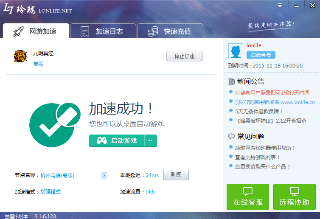This screenshot has width=320, height=219.
Task: Change the 增强模式 acceleration mode link
Action: coord(51,192)
